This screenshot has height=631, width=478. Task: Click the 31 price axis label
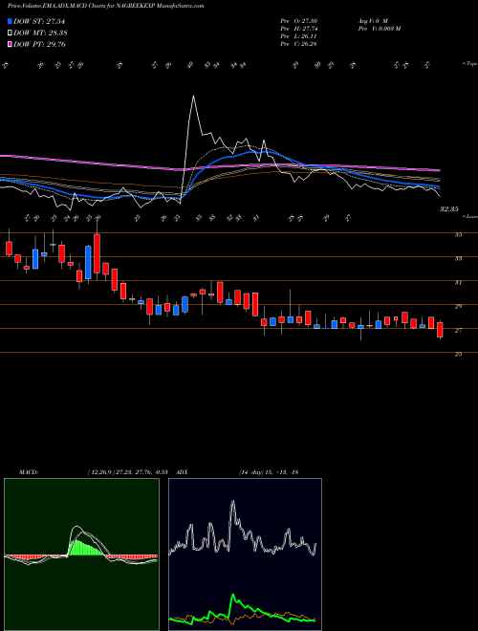coord(458,283)
